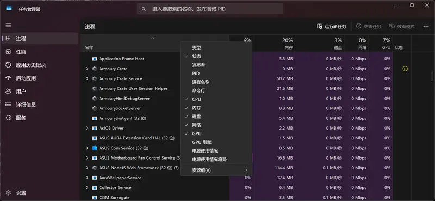Click the Armoury Crate Service icon
The width and height of the screenshot is (435, 201).
95,78
